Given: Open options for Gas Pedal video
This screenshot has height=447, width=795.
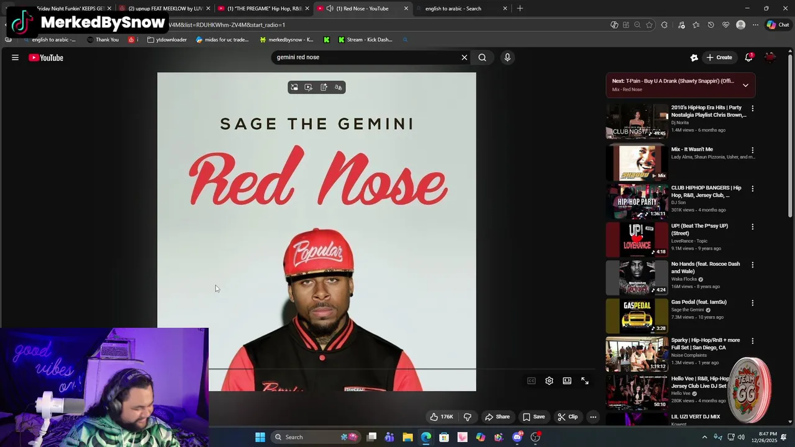Looking at the screenshot, I should point(752,303).
